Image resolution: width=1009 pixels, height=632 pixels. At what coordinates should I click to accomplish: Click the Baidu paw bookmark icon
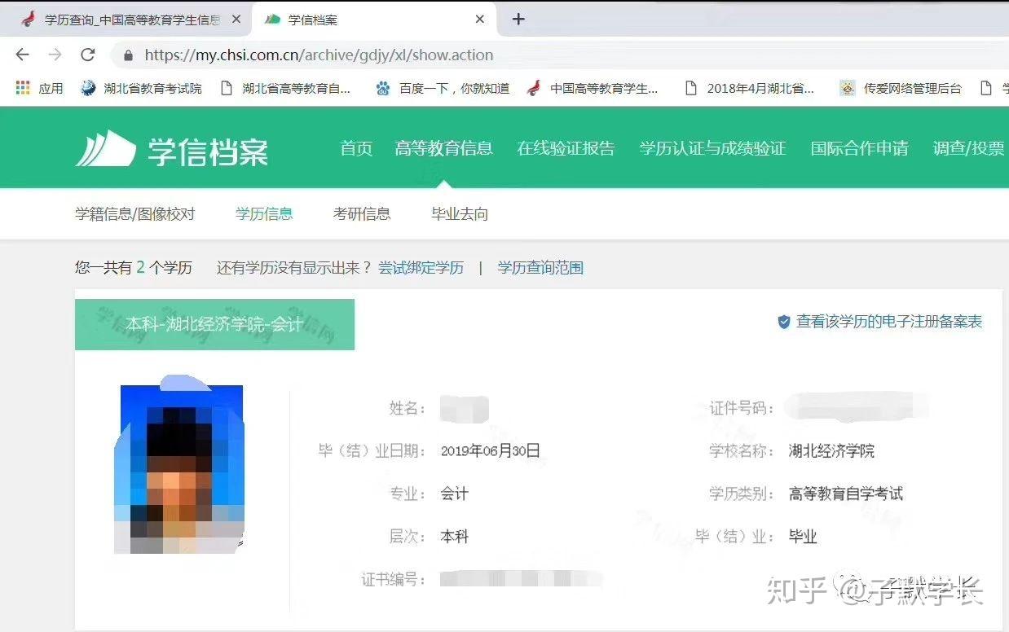pyautogui.click(x=383, y=88)
